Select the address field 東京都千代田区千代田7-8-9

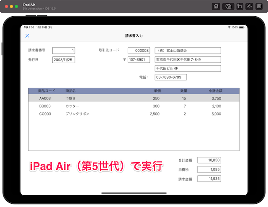click(188, 60)
